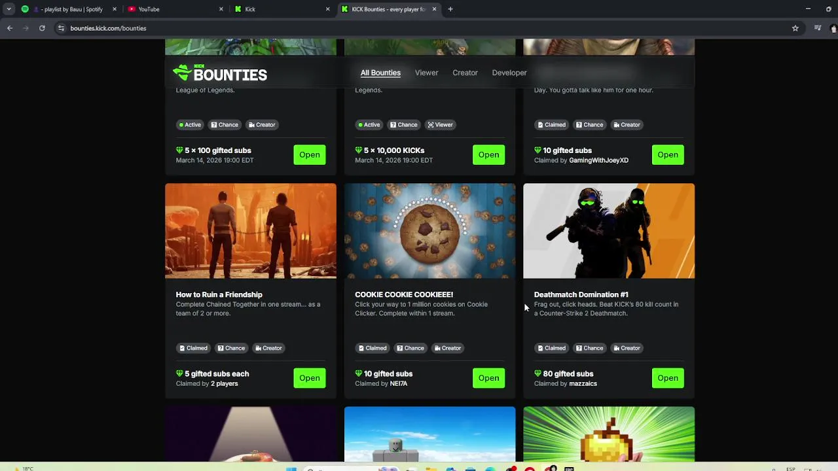Click Chance tag on 5 × 100 gifted subs card

click(224, 125)
